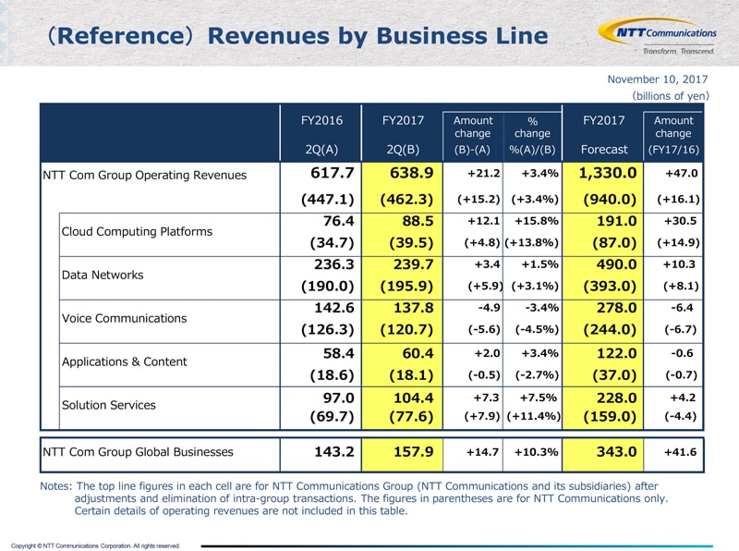This screenshot has height=551, width=739.
Task: Click the Global Businesses forecast 343.0
Action: point(616,452)
